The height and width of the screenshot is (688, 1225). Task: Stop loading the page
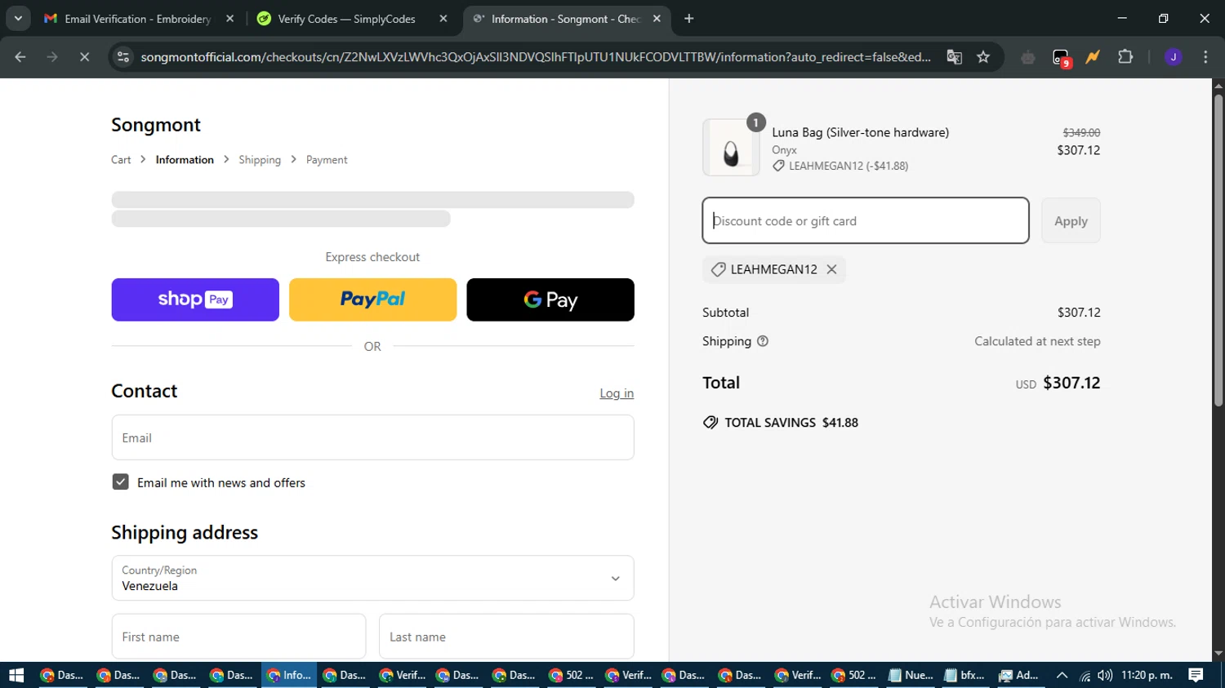(84, 57)
